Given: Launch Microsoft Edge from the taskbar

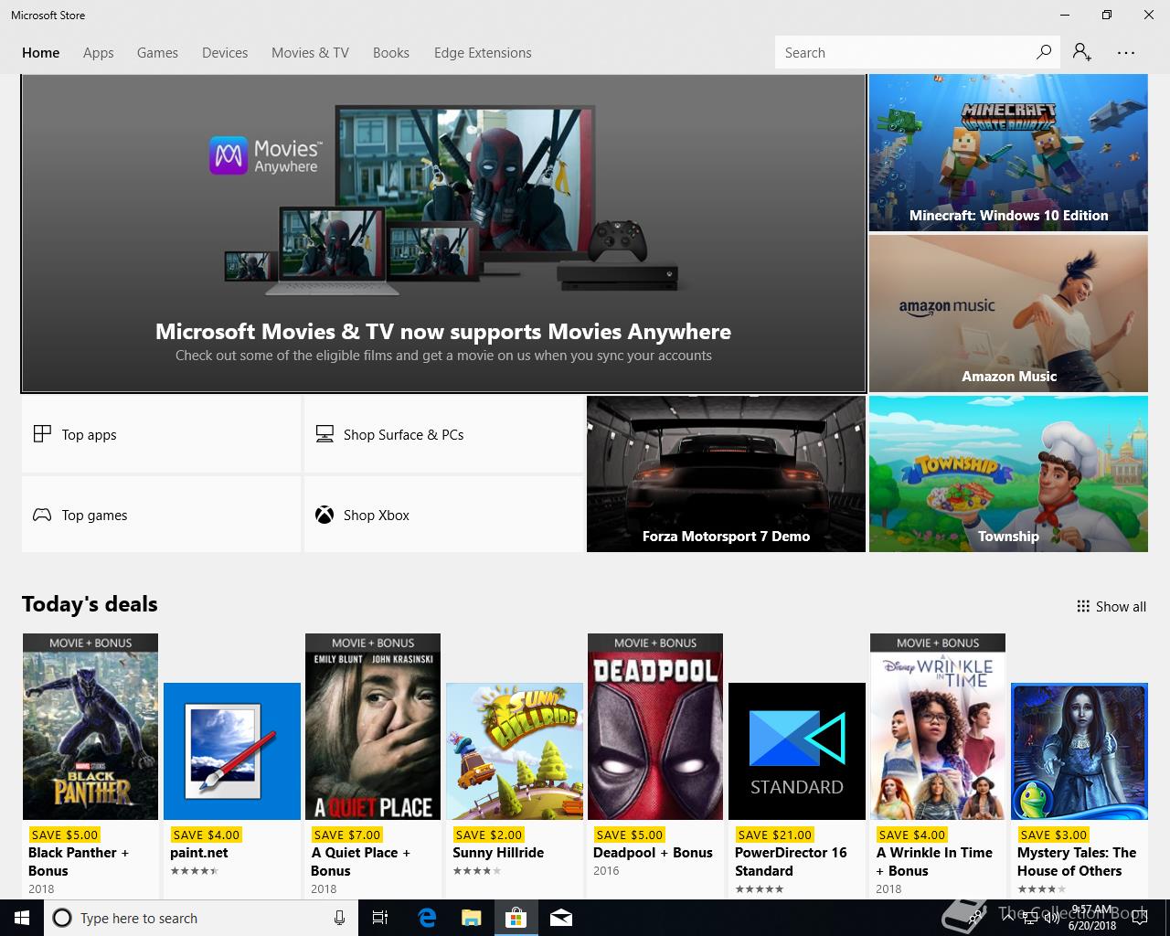Looking at the screenshot, I should coord(426,918).
